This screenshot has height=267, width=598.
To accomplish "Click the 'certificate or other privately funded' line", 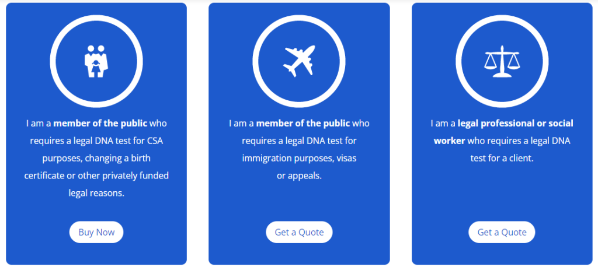I will click(96, 175).
